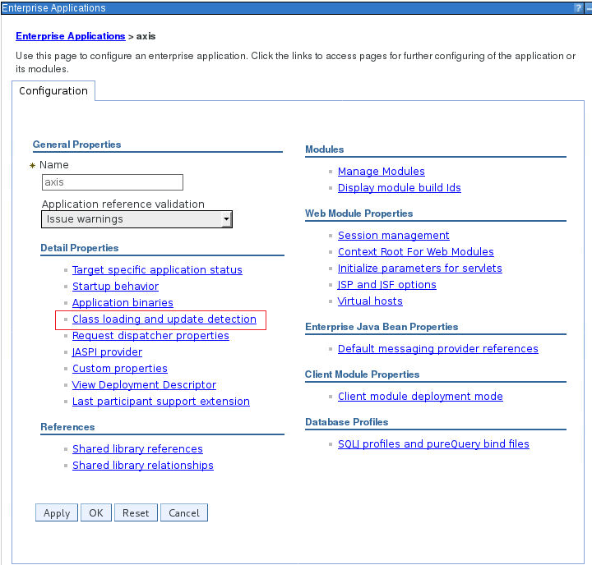Image resolution: width=592 pixels, height=565 pixels.
Task: Open Last participant support extension link
Action: point(161,402)
